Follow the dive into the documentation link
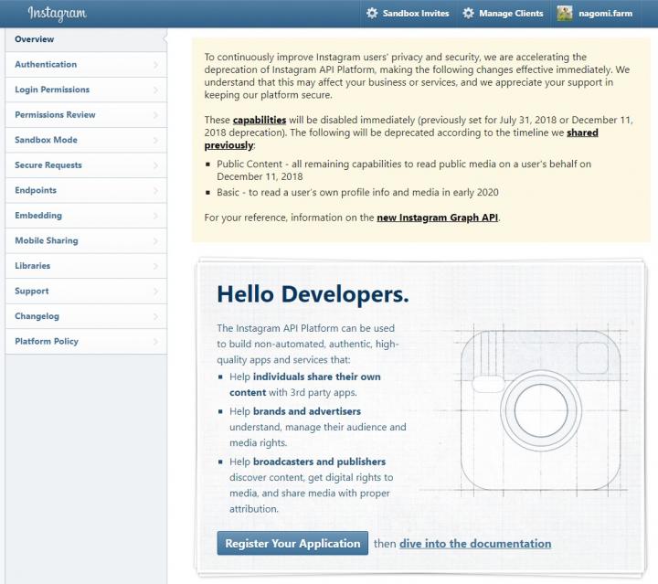 pyautogui.click(x=474, y=543)
